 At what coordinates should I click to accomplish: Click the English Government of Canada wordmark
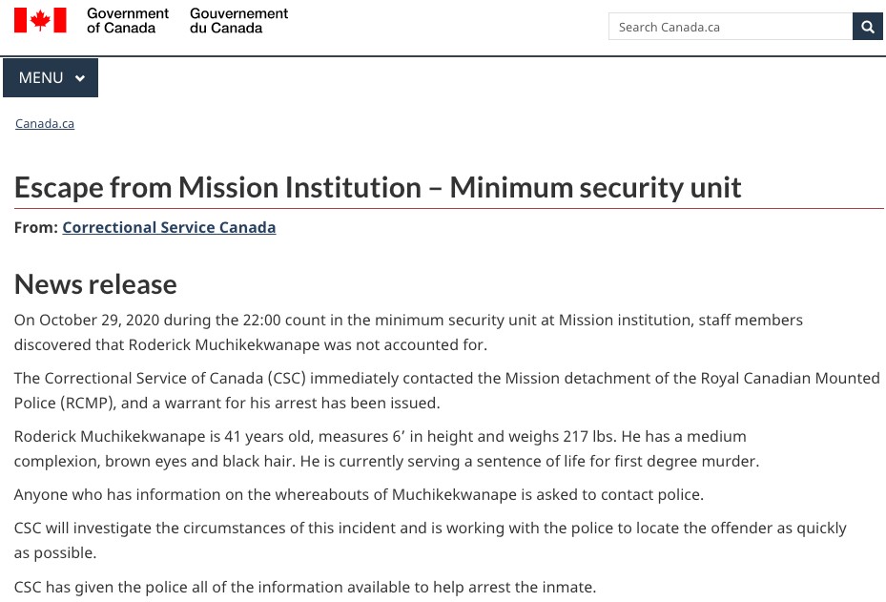128,20
